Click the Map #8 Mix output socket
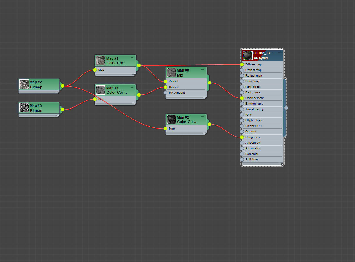 tap(210, 83)
